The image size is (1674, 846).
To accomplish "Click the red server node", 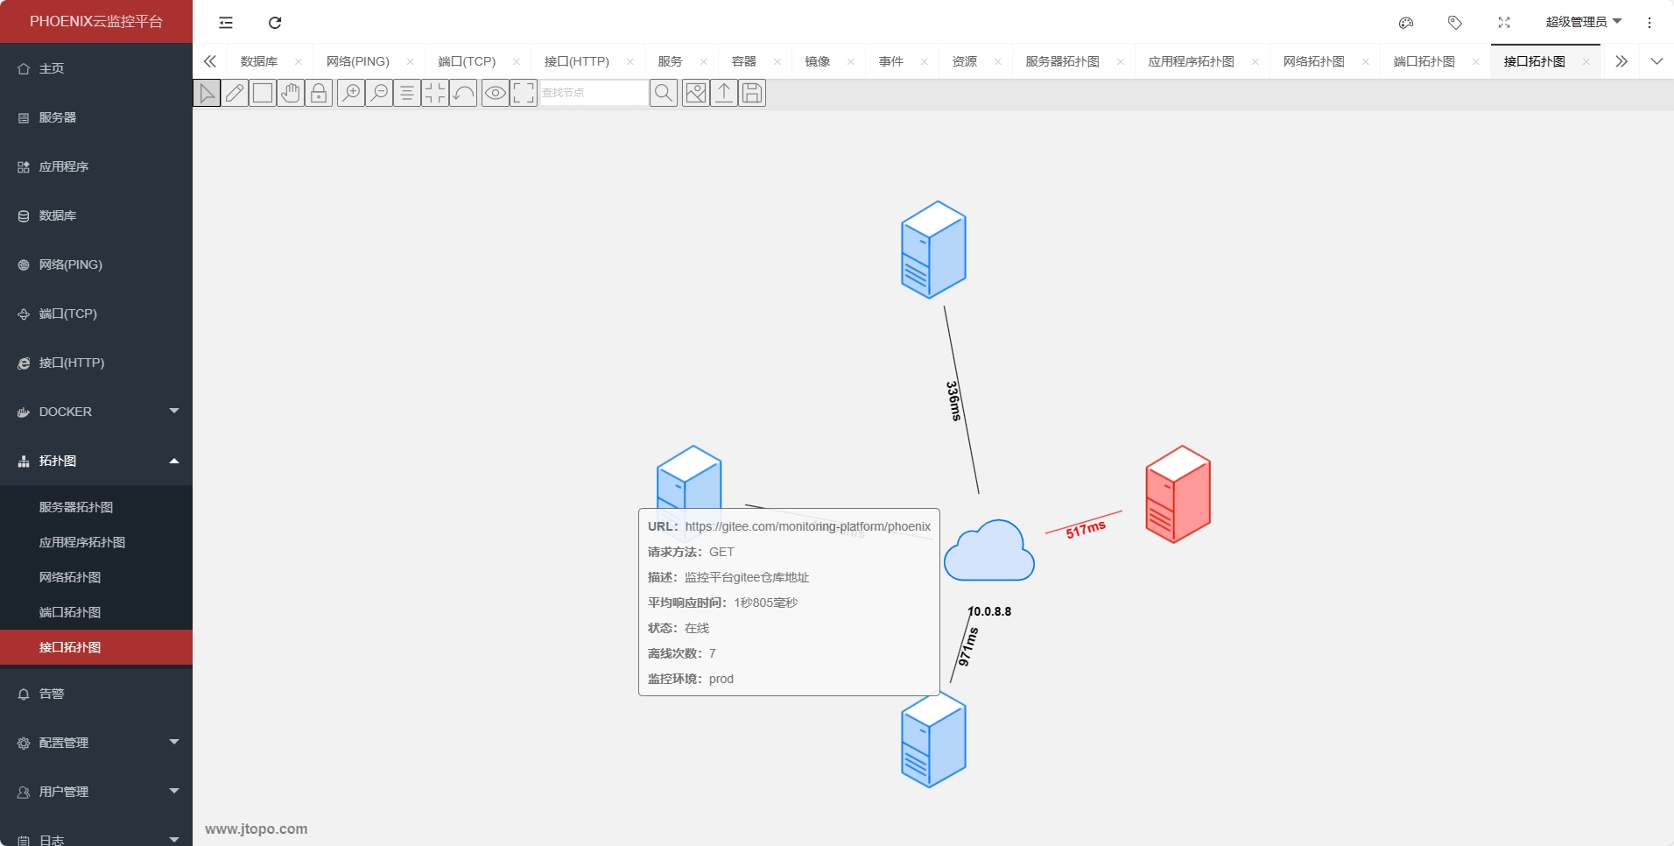I will pyautogui.click(x=1178, y=494).
